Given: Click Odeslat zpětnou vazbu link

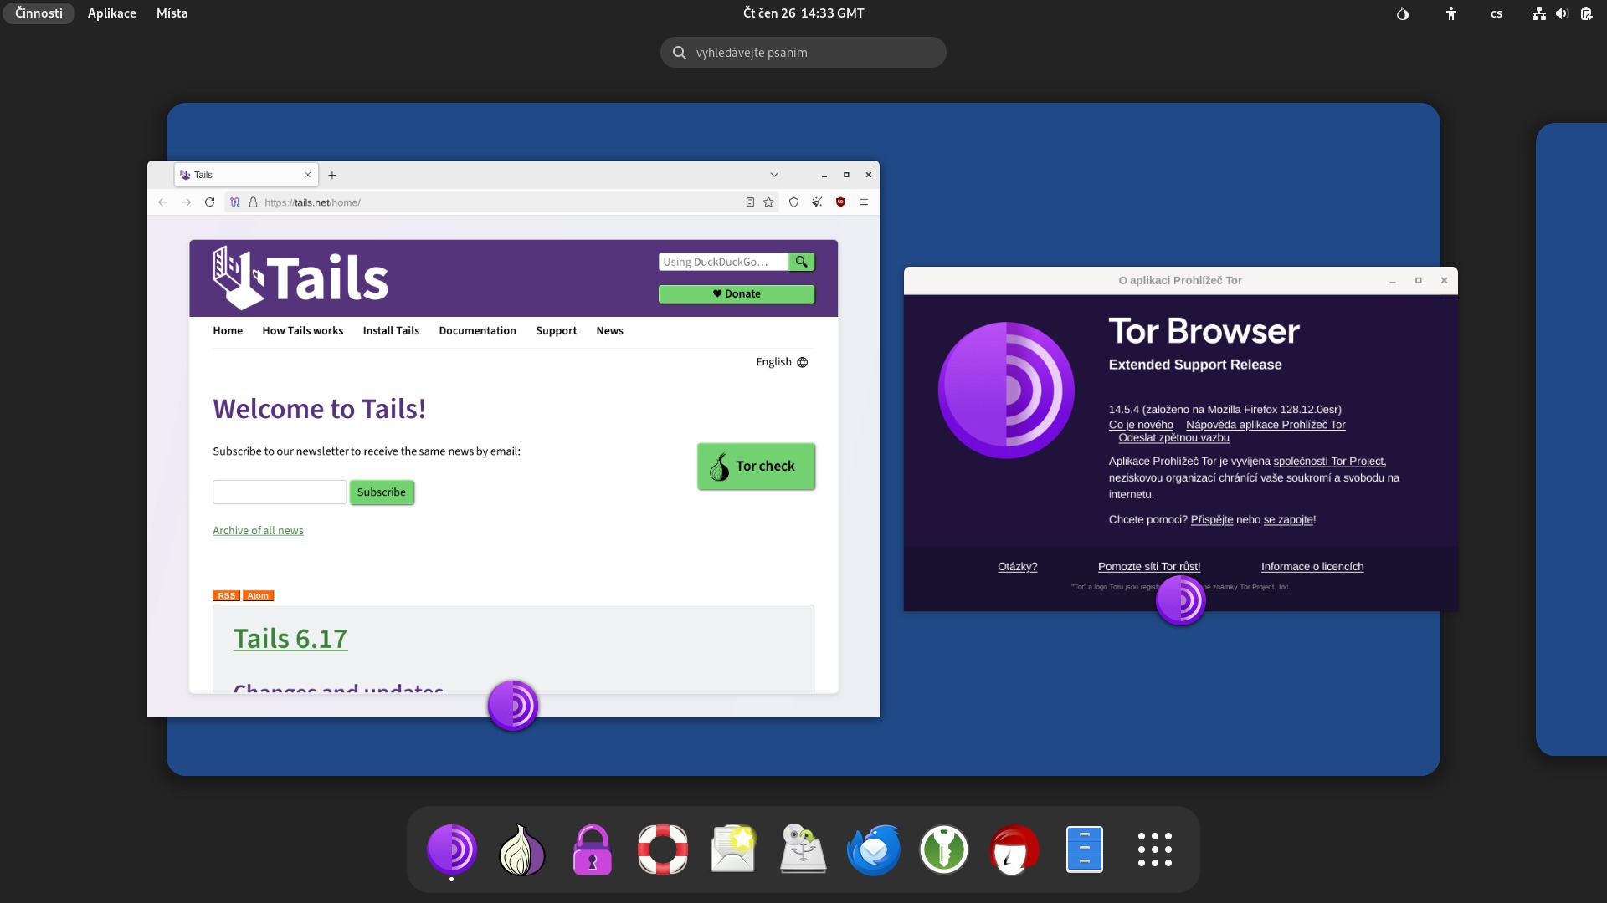Looking at the screenshot, I should [x=1173, y=438].
